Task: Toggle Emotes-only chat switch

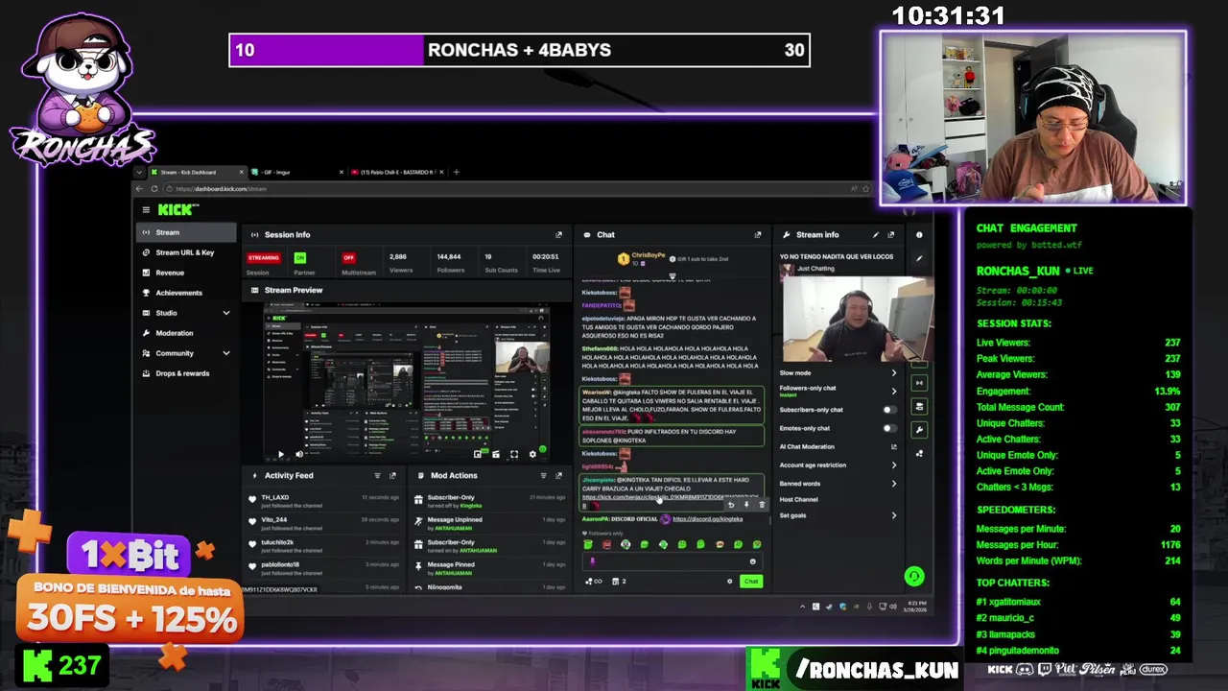Action: [888, 428]
